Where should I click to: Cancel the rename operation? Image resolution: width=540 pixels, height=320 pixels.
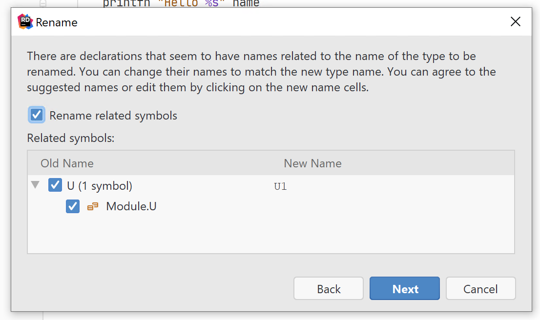(480, 288)
